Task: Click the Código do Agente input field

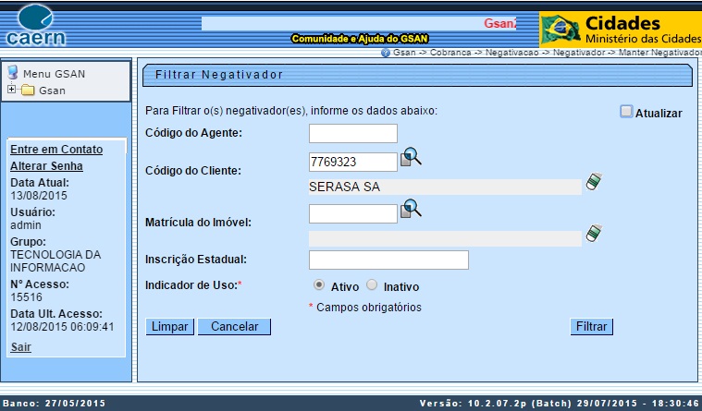Action: [352, 134]
